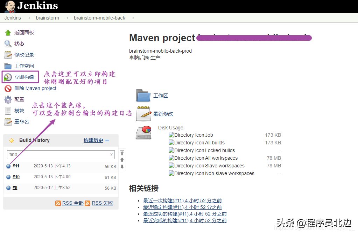
Task: Open the RSS 全部 feed link
Action: pos(73,203)
